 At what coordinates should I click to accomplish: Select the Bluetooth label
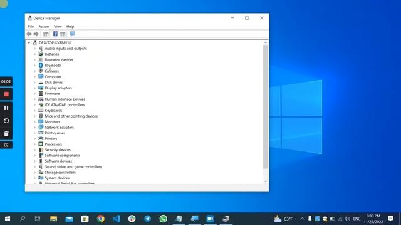point(53,65)
